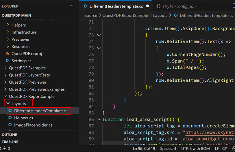Select the DifferentHeadersTemplate.cs editor tab
The width and height of the screenshot is (235, 152).
tap(116, 6)
